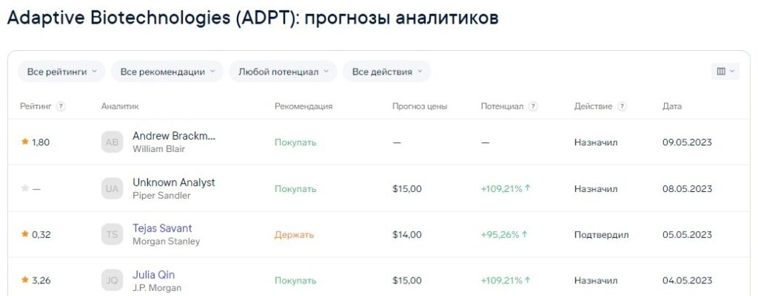The width and height of the screenshot is (758, 296).
Task: Click the UA avatar for Unknown Analyst
Action: click(113, 188)
